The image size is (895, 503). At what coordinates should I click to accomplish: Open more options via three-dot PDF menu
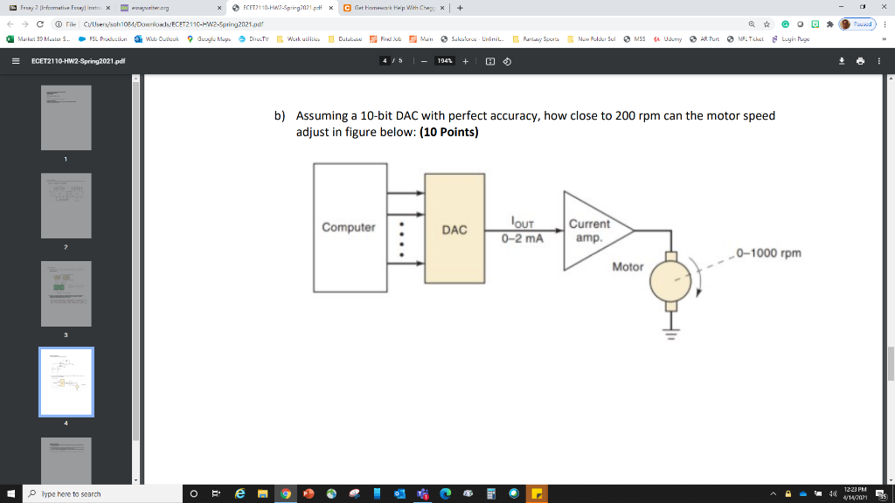(879, 61)
